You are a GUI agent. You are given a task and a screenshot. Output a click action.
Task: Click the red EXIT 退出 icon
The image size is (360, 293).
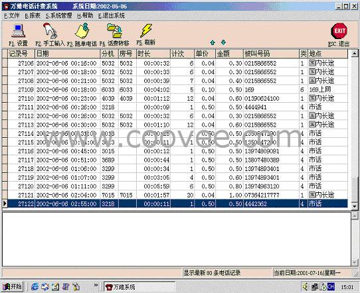339,31
